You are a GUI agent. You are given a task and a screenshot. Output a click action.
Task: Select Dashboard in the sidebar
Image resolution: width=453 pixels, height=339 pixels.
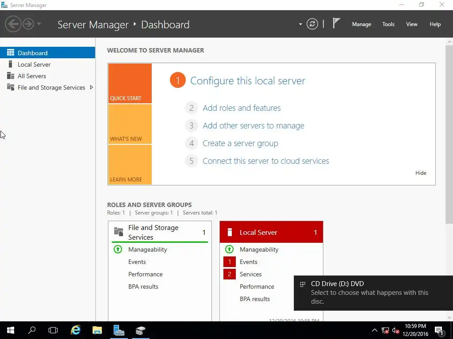pyautogui.click(x=47, y=53)
